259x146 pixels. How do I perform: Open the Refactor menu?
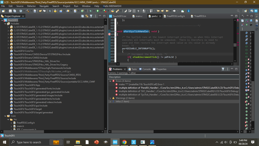[x=31, y=6]
